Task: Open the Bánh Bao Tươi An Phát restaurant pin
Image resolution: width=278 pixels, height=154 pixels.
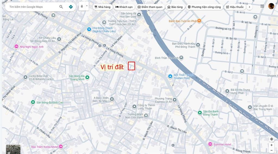Action: (x=199, y=21)
